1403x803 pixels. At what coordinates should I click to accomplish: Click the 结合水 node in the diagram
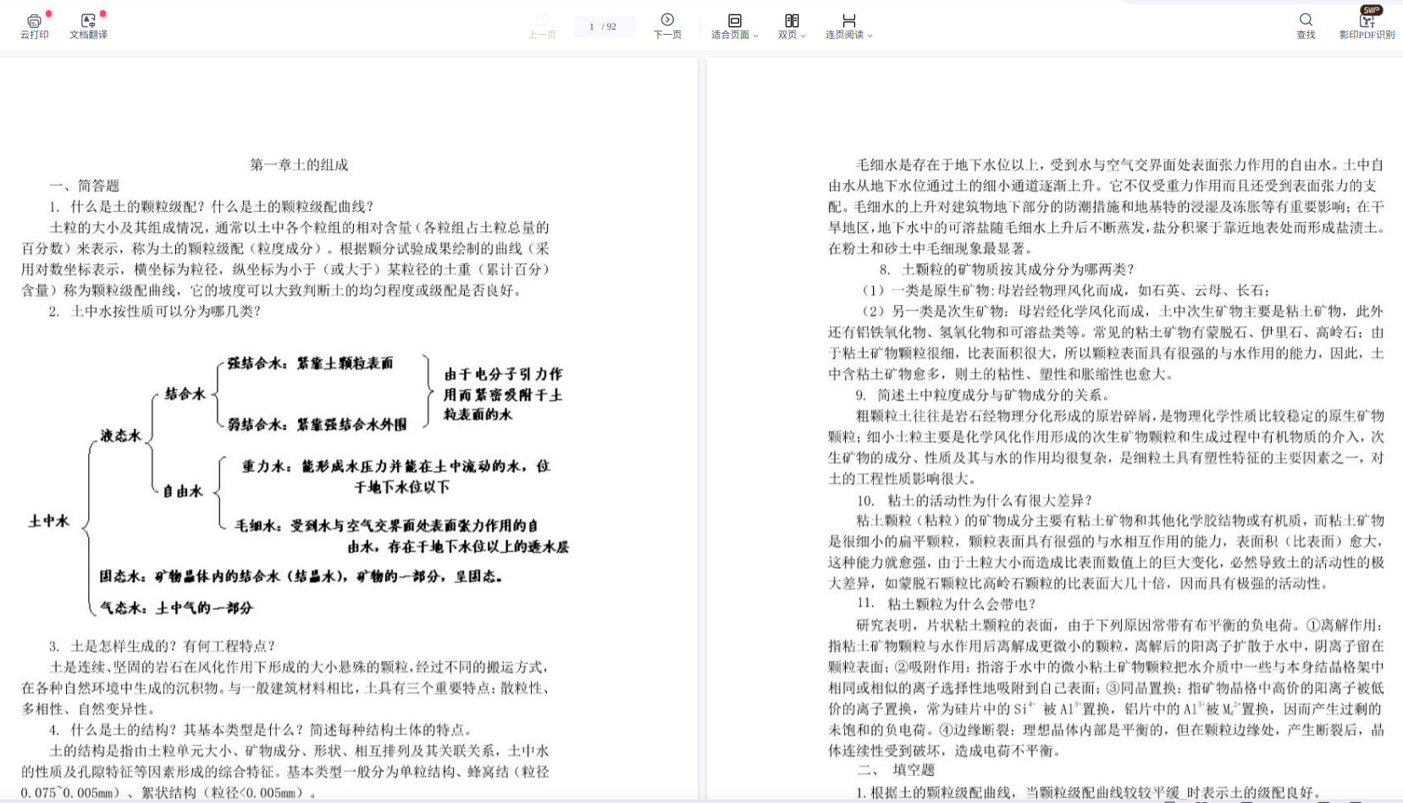185,394
